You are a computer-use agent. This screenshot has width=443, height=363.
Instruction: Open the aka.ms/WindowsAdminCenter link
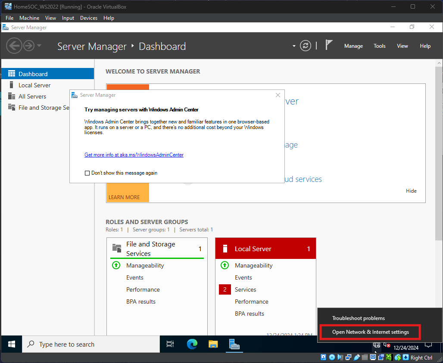(134, 155)
